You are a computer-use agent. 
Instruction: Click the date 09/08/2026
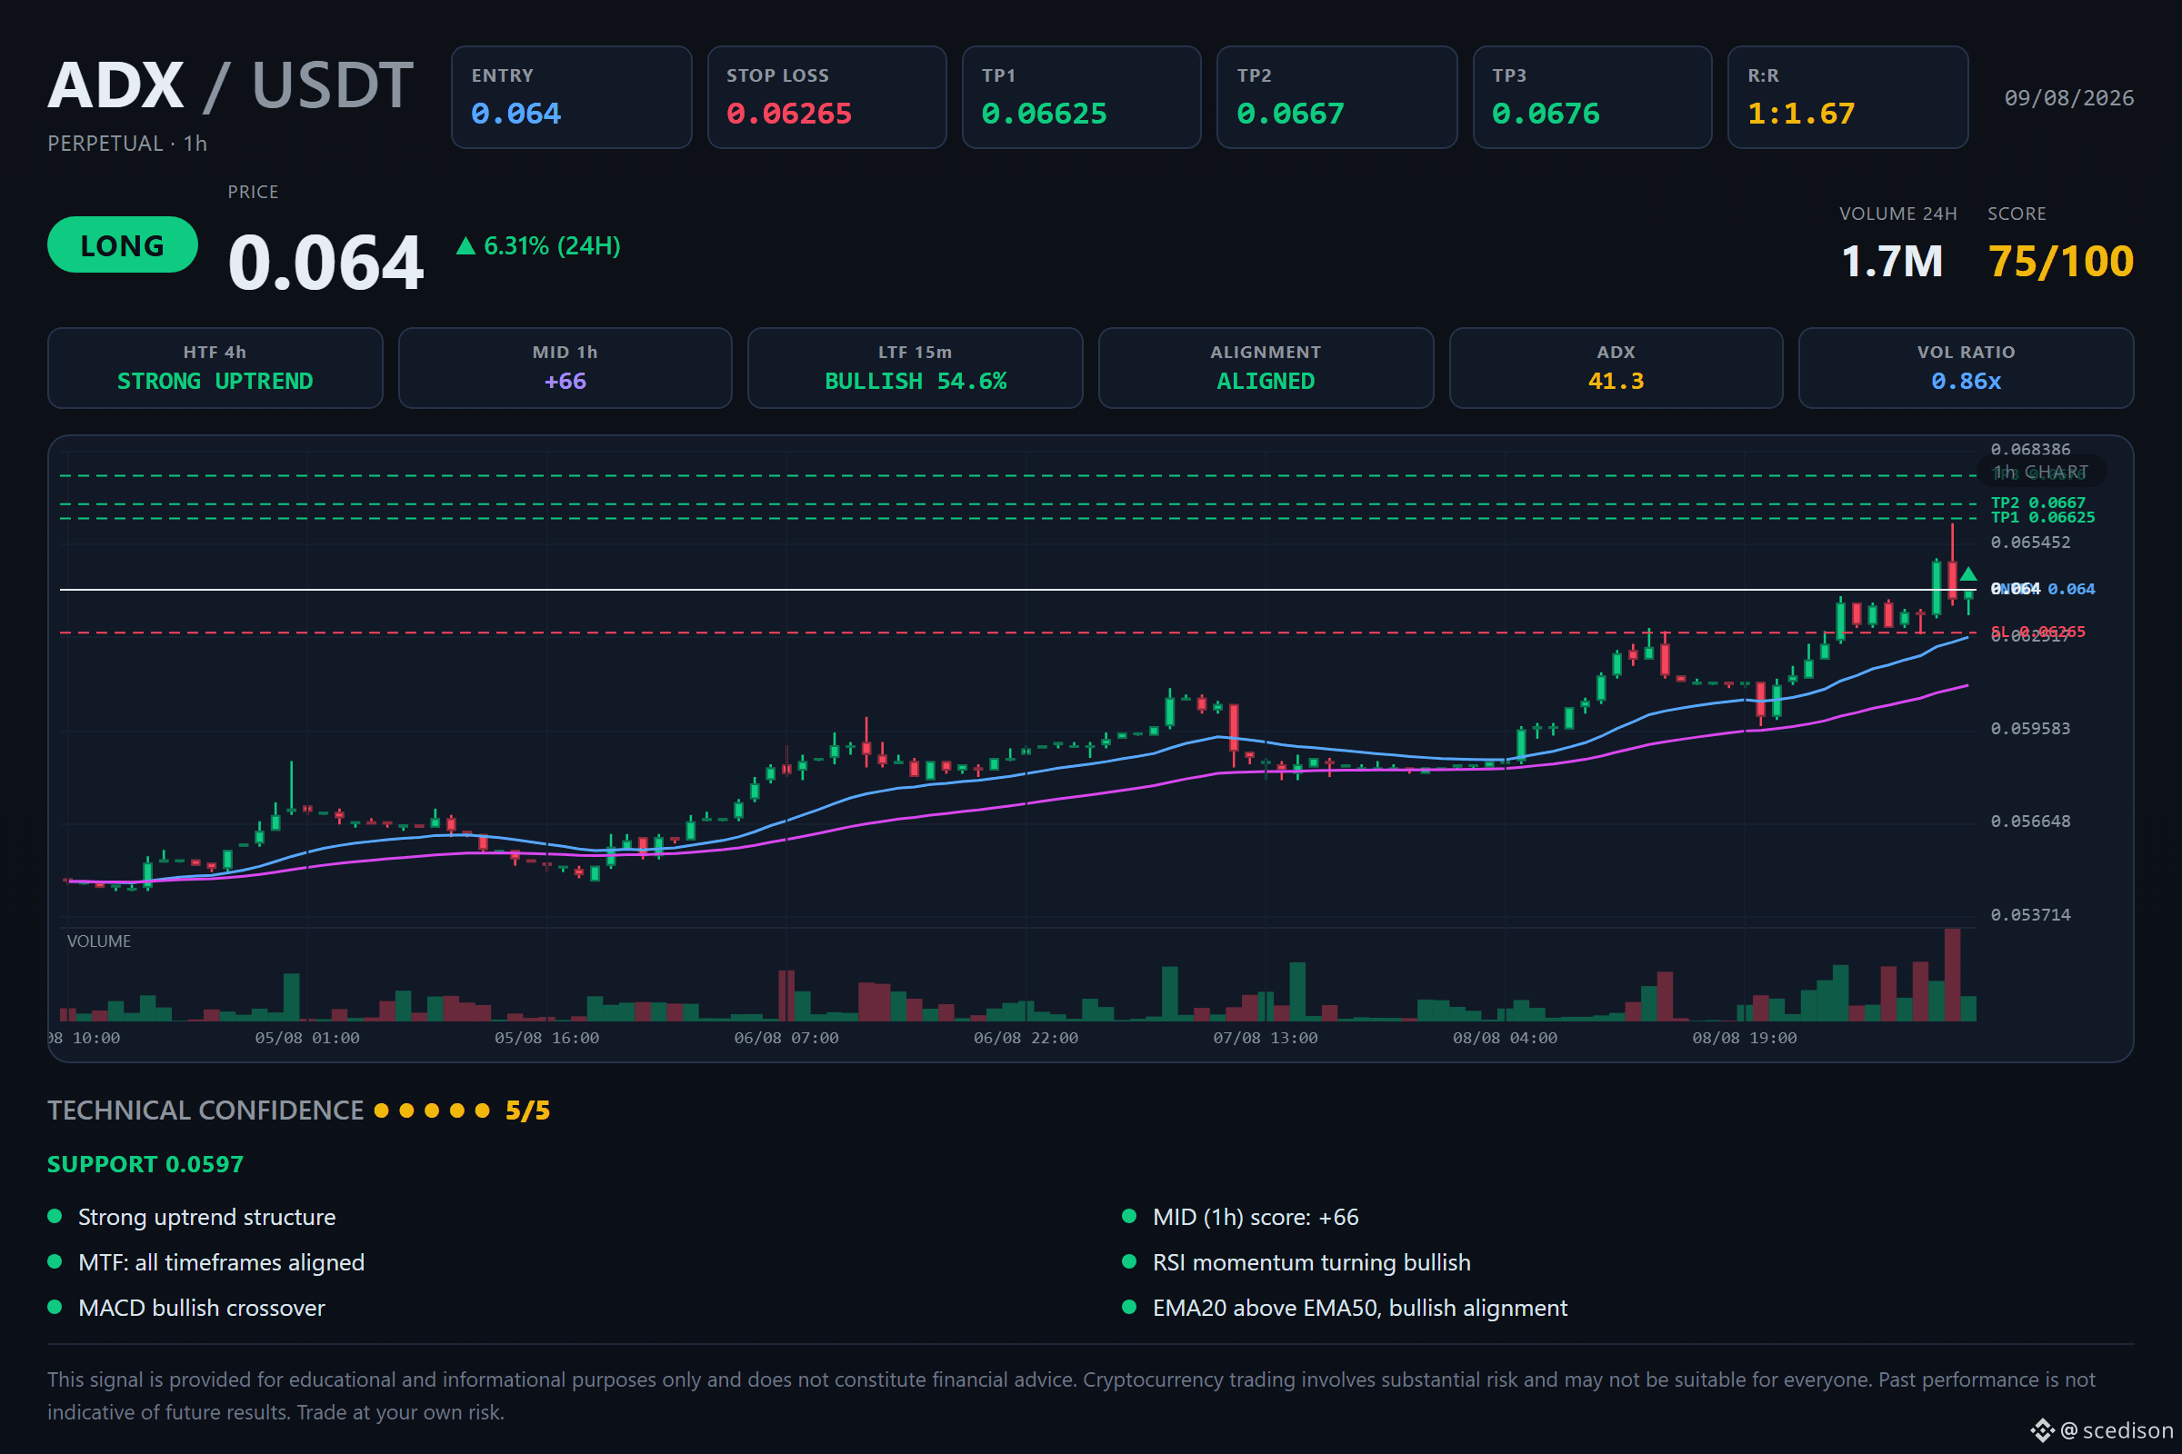2069,98
